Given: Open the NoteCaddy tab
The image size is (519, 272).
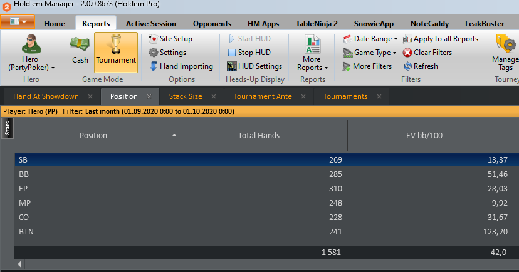Looking at the screenshot, I should 429,24.
